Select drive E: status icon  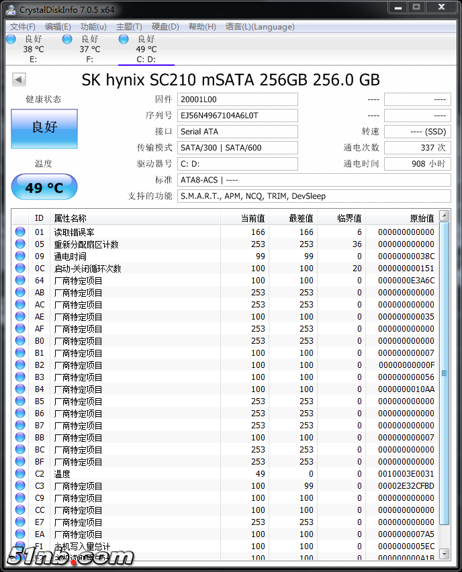click(x=11, y=39)
